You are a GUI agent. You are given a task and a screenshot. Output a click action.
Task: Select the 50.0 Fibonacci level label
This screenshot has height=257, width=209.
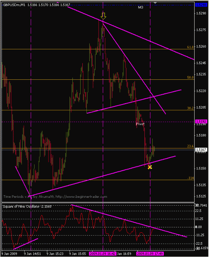(190, 78)
